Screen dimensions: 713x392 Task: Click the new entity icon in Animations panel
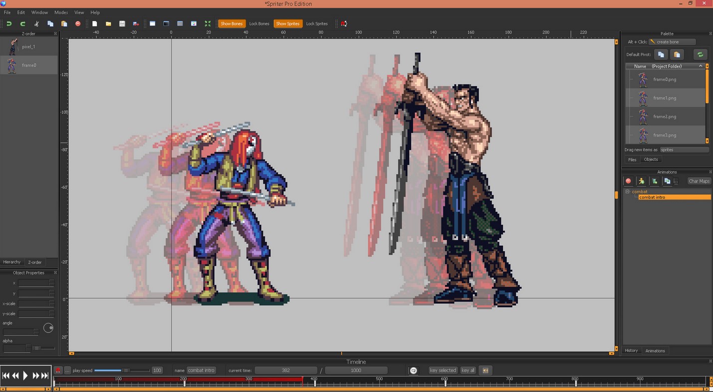click(x=642, y=181)
